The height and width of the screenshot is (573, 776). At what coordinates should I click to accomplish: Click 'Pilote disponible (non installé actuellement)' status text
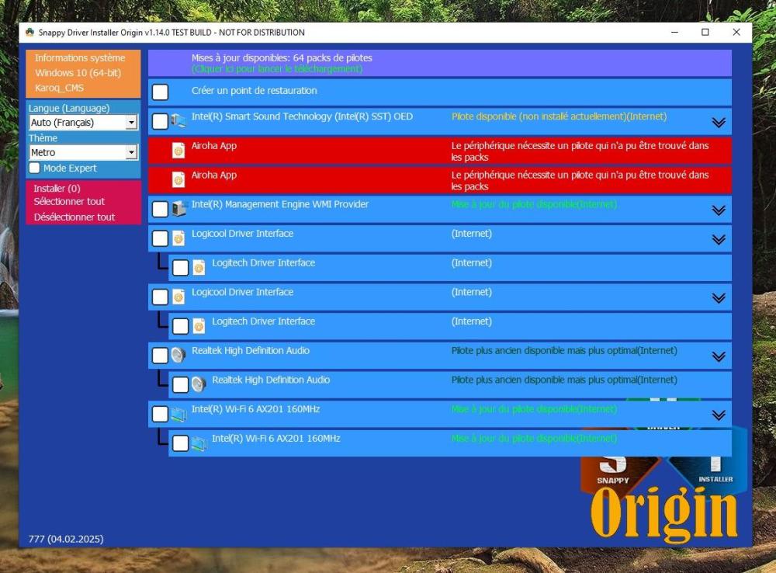[559, 116]
